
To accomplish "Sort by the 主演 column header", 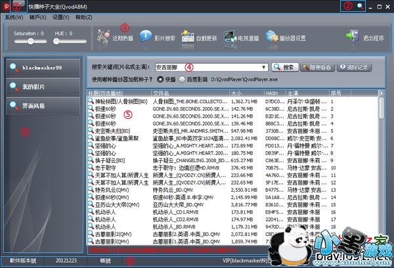I will (307, 93).
